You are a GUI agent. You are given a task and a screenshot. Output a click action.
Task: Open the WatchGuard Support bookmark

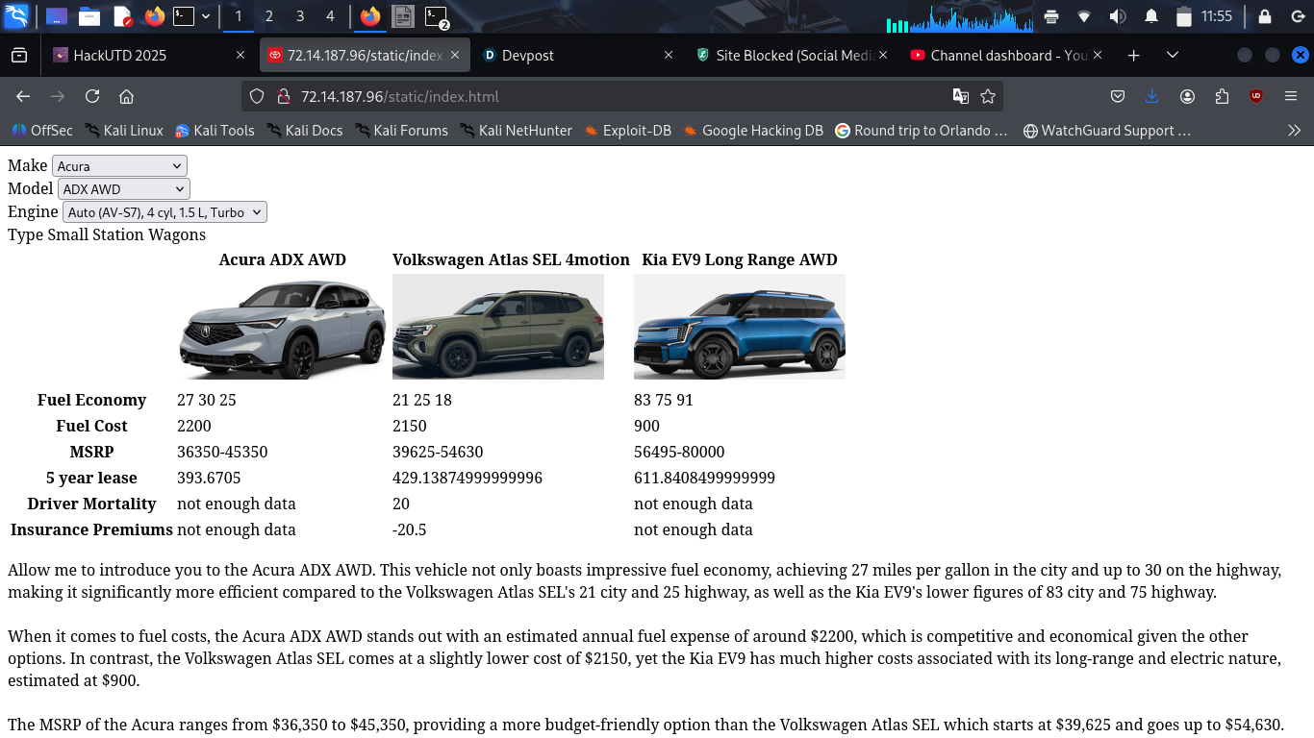pyautogui.click(x=1107, y=131)
